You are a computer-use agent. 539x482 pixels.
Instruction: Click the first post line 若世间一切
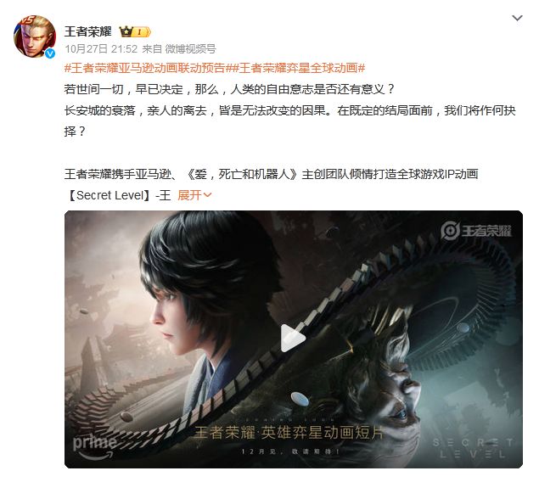point(228,89)
